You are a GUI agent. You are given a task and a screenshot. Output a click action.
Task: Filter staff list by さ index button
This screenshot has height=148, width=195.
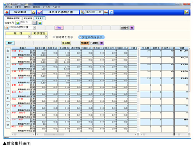pos(8,71)
